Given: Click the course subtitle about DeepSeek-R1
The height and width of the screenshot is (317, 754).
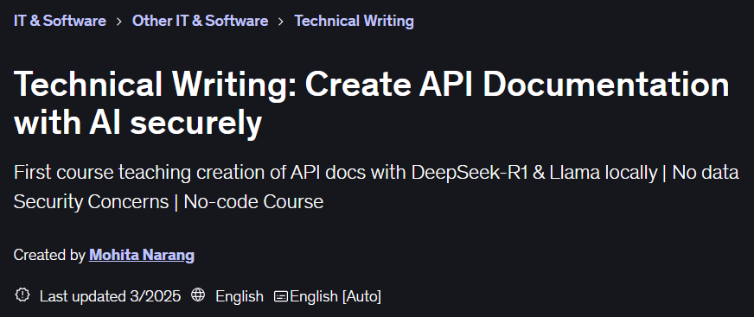Looking at the screenshot, I should 376,187.
